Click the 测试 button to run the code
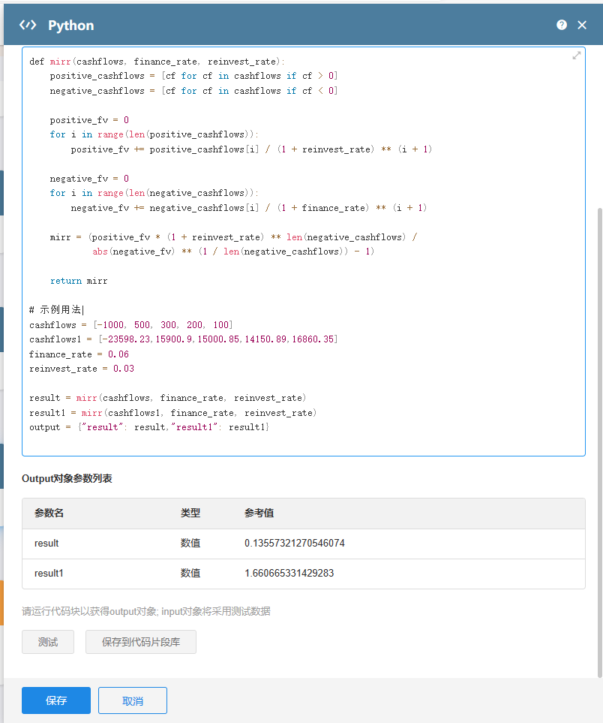 point(47,641)
